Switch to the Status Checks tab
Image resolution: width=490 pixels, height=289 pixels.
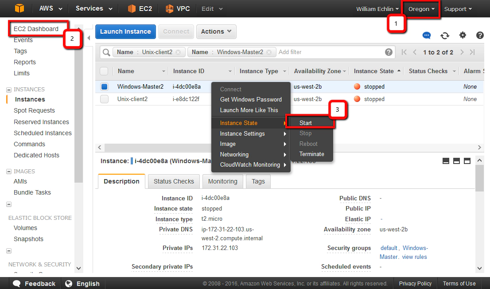click(173, 181)
